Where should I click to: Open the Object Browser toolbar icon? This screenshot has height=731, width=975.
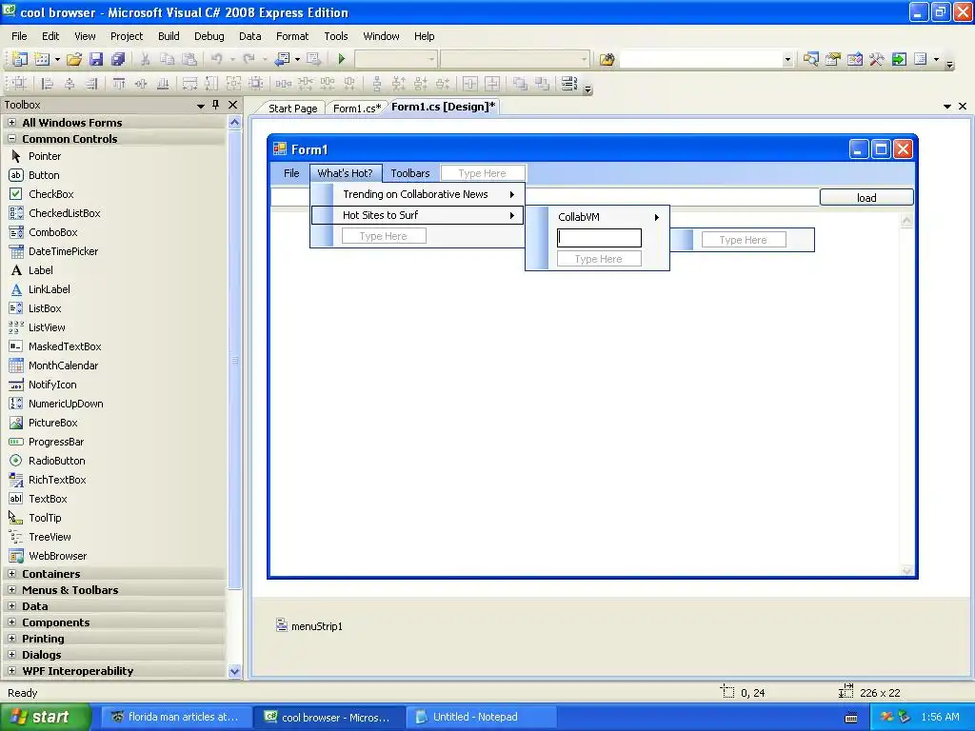pos(855,59)
